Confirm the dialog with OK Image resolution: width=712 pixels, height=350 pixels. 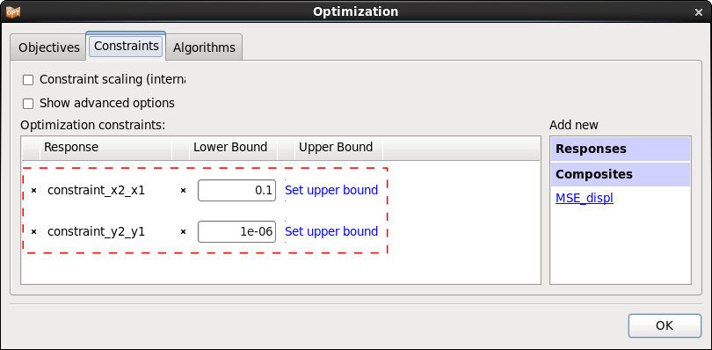(x=665, y=325)
